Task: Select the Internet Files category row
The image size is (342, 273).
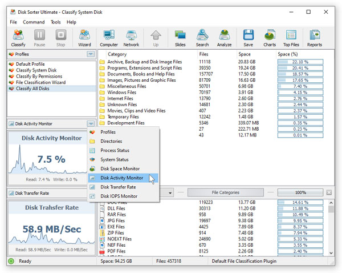Action: (211, 99)
